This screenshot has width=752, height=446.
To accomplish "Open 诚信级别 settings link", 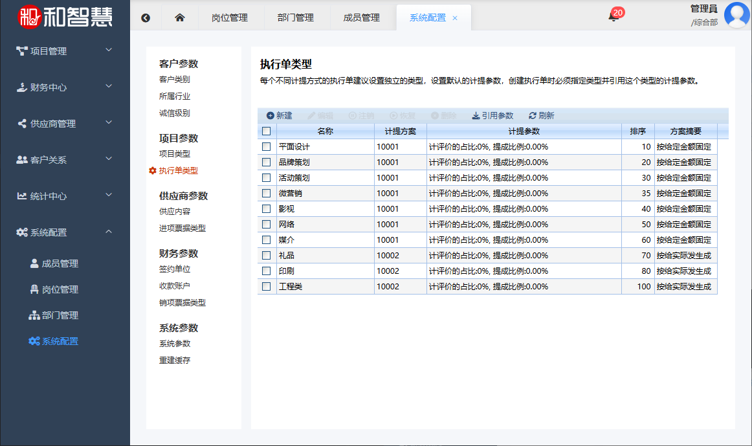I will pyautogui.click(x=175, y=113).
